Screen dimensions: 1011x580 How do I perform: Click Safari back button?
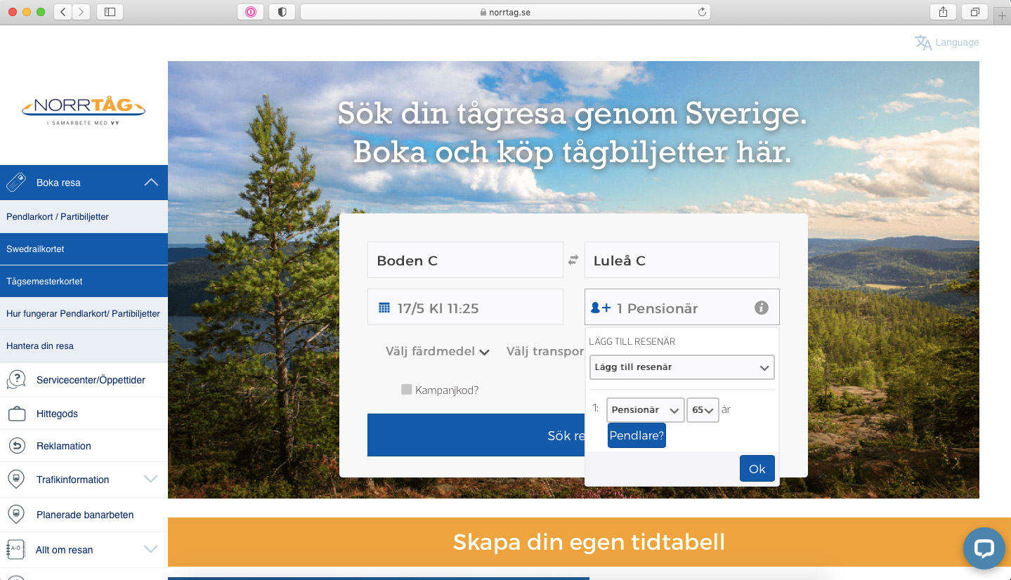click(x=63, y=12)
